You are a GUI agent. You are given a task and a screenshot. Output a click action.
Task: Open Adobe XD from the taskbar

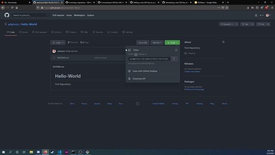[x=66, y=152]
